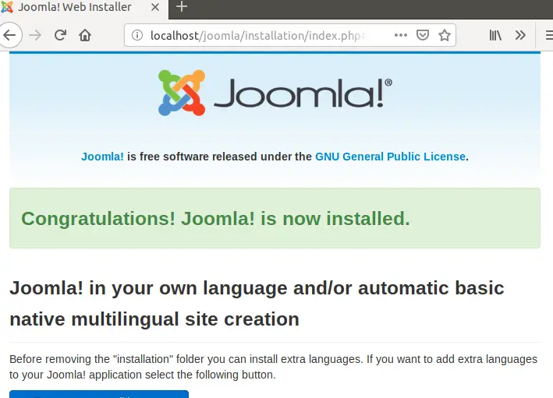The width and height of the screenshot is (553, 398).
Task: Go back using the browser back arrow
Action: tap(9, 35)
